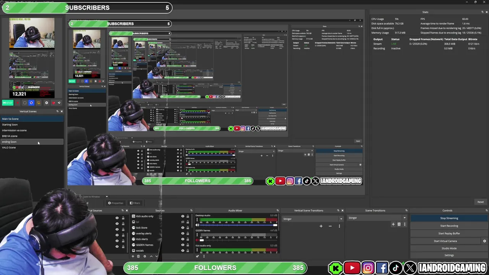Toggle lock on overlay alerts source
Viewport: 489px width, 275px height.
tap(188, 233)
